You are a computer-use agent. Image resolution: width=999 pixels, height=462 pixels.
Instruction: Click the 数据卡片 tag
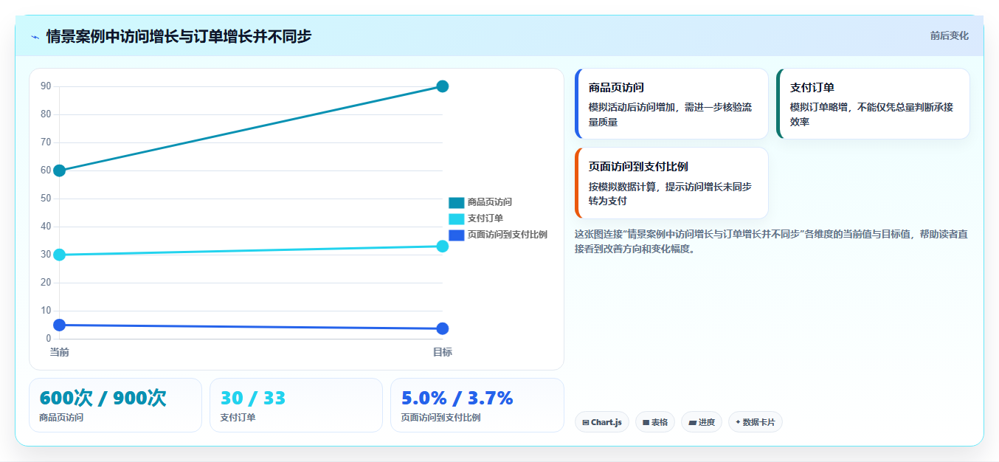click(755, 422)
